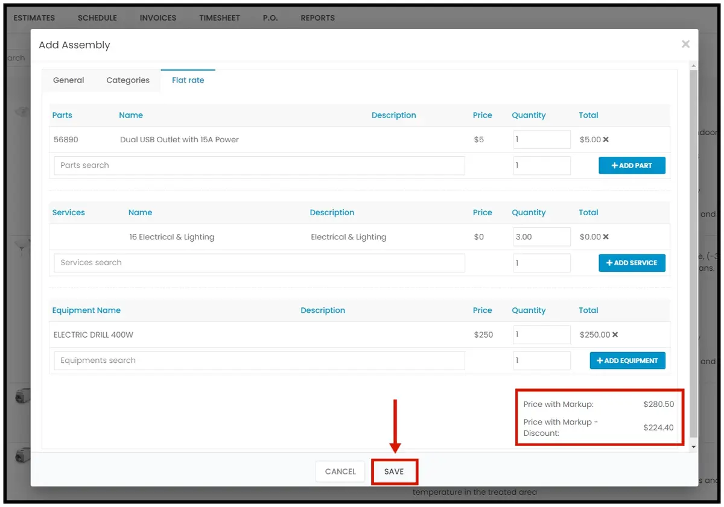The width and height of the screenshot is (724, 507).
Task: Click the ADD EQUIPMENT button
Action: click(627, 361)
